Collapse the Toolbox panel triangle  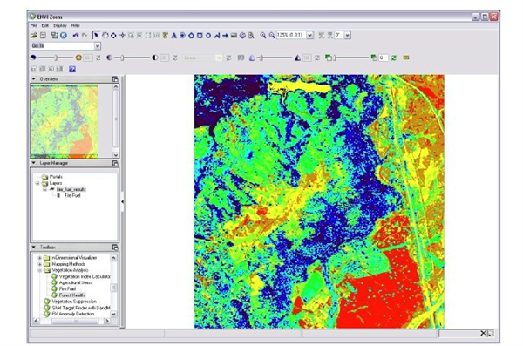coord(33,248)
